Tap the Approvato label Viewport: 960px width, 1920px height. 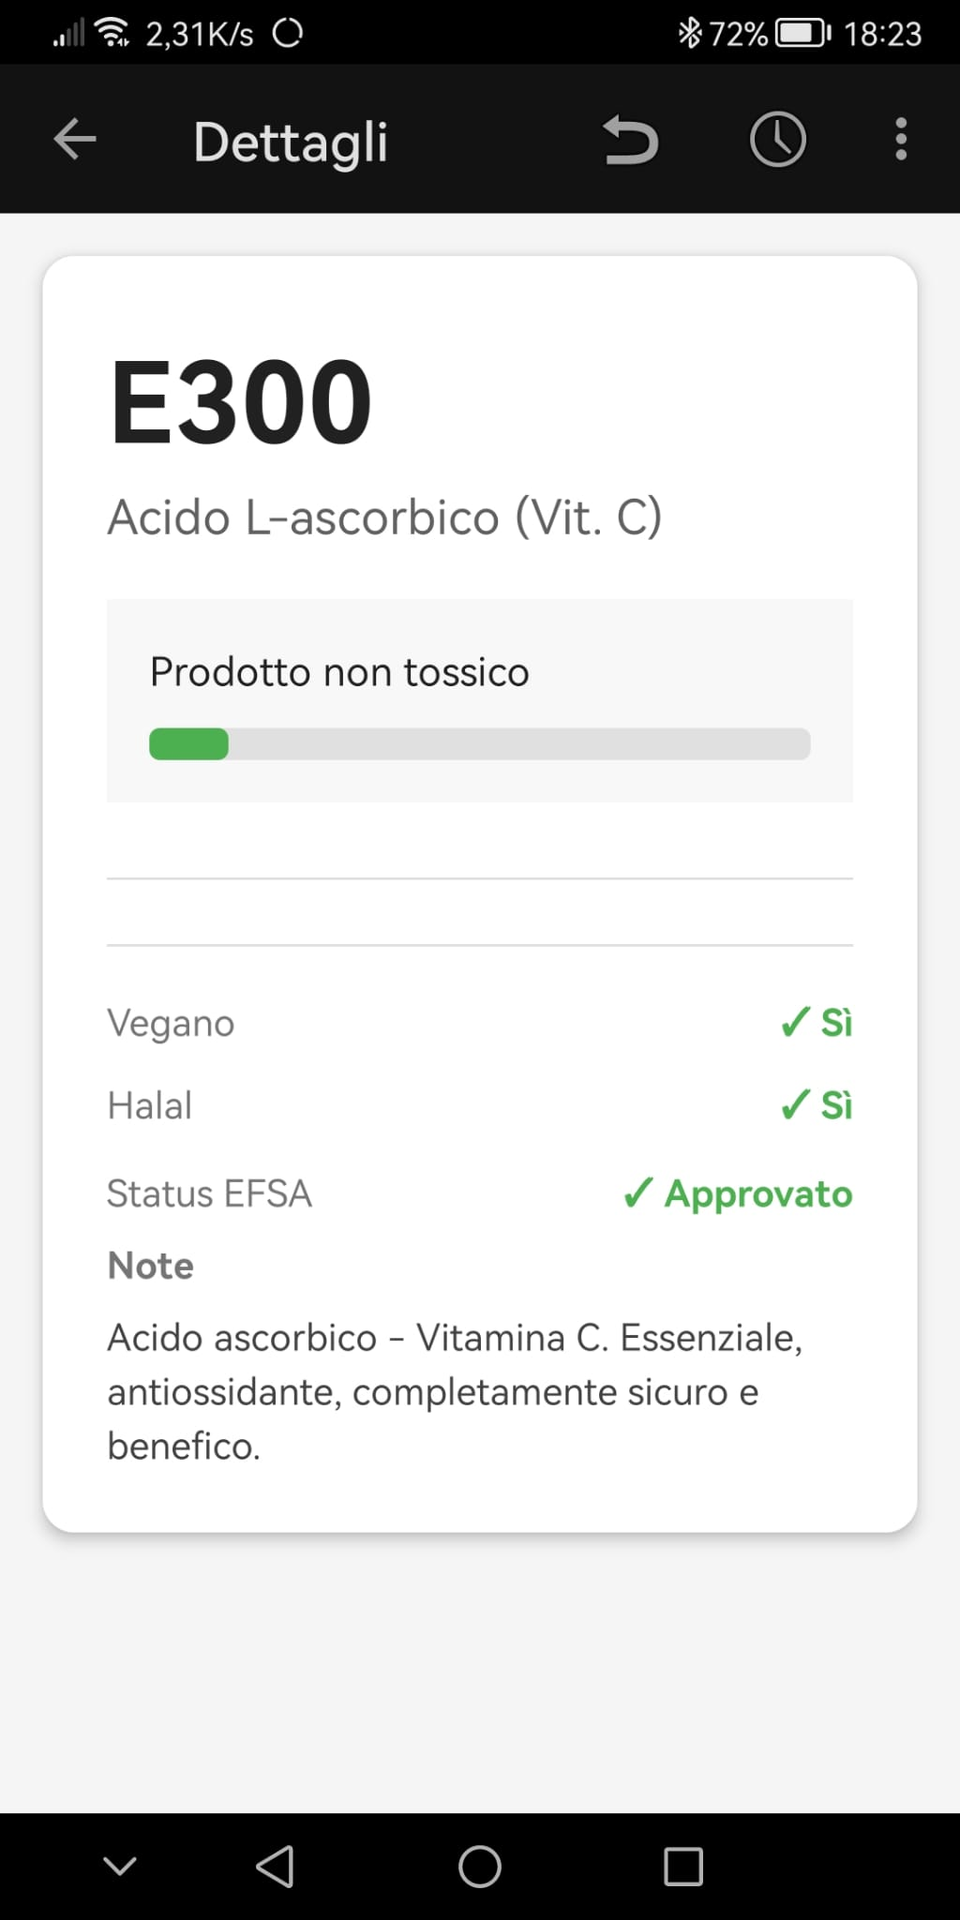757,1193
